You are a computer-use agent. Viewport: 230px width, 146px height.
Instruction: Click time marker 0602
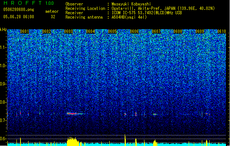46,31
